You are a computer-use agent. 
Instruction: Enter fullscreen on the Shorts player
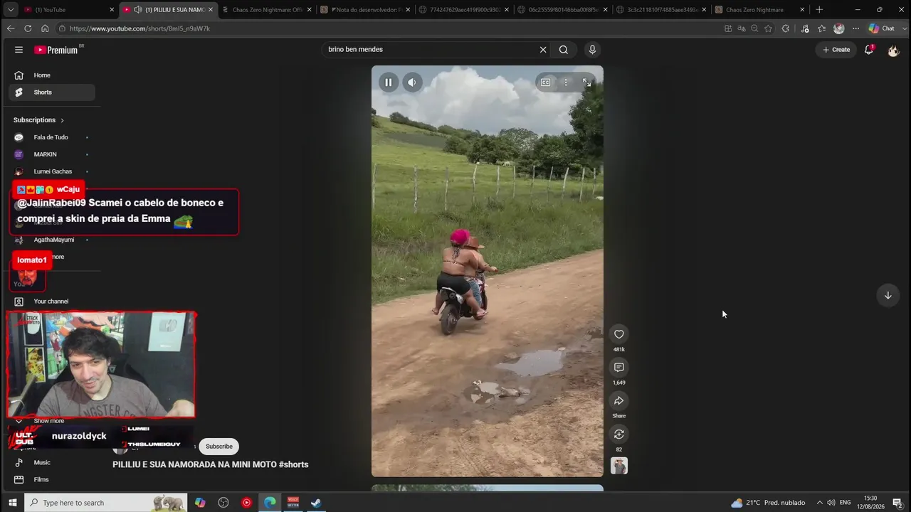coord(586,82)
